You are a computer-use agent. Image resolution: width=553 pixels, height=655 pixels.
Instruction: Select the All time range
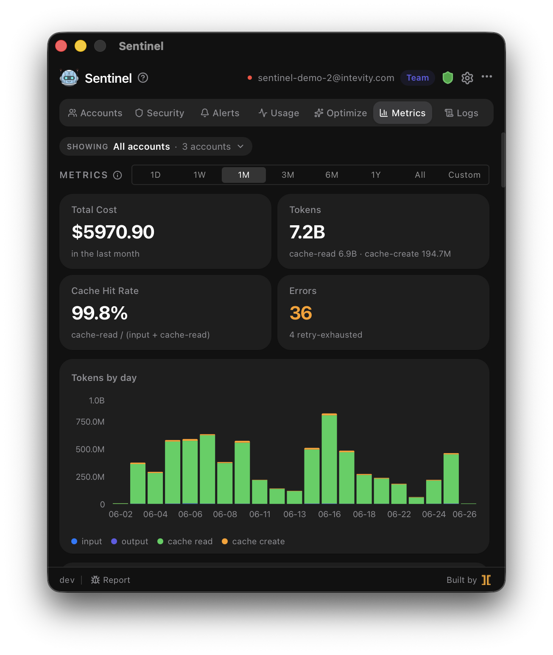click(x=420, y=175)
